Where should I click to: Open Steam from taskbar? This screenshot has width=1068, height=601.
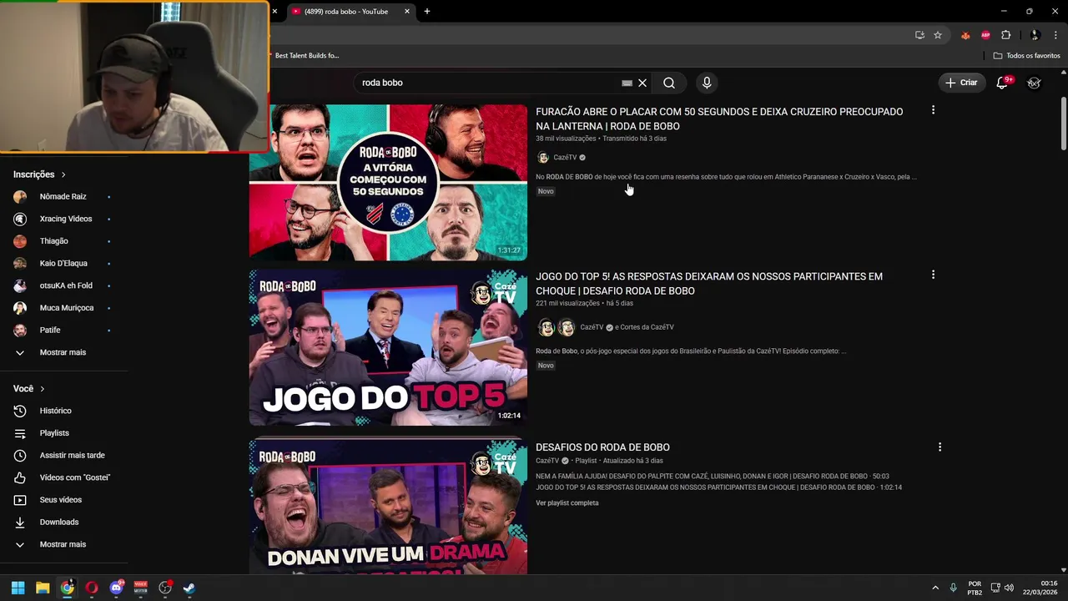pyautogui.click(x=189, y=588)
